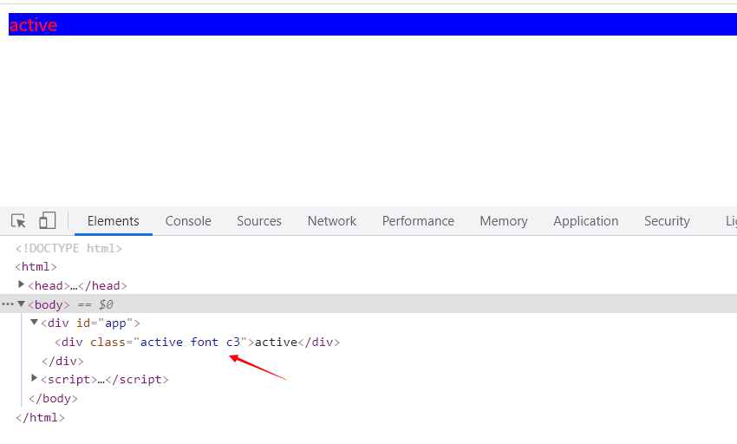Open the three-dots menu beside body
The image size is (737, 444).
click(8, 304)
